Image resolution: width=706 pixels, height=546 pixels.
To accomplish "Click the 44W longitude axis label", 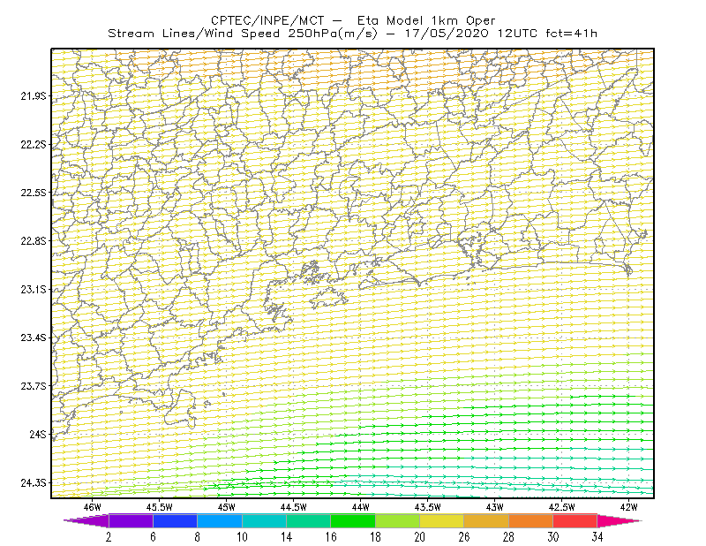I will pos(361,507).
